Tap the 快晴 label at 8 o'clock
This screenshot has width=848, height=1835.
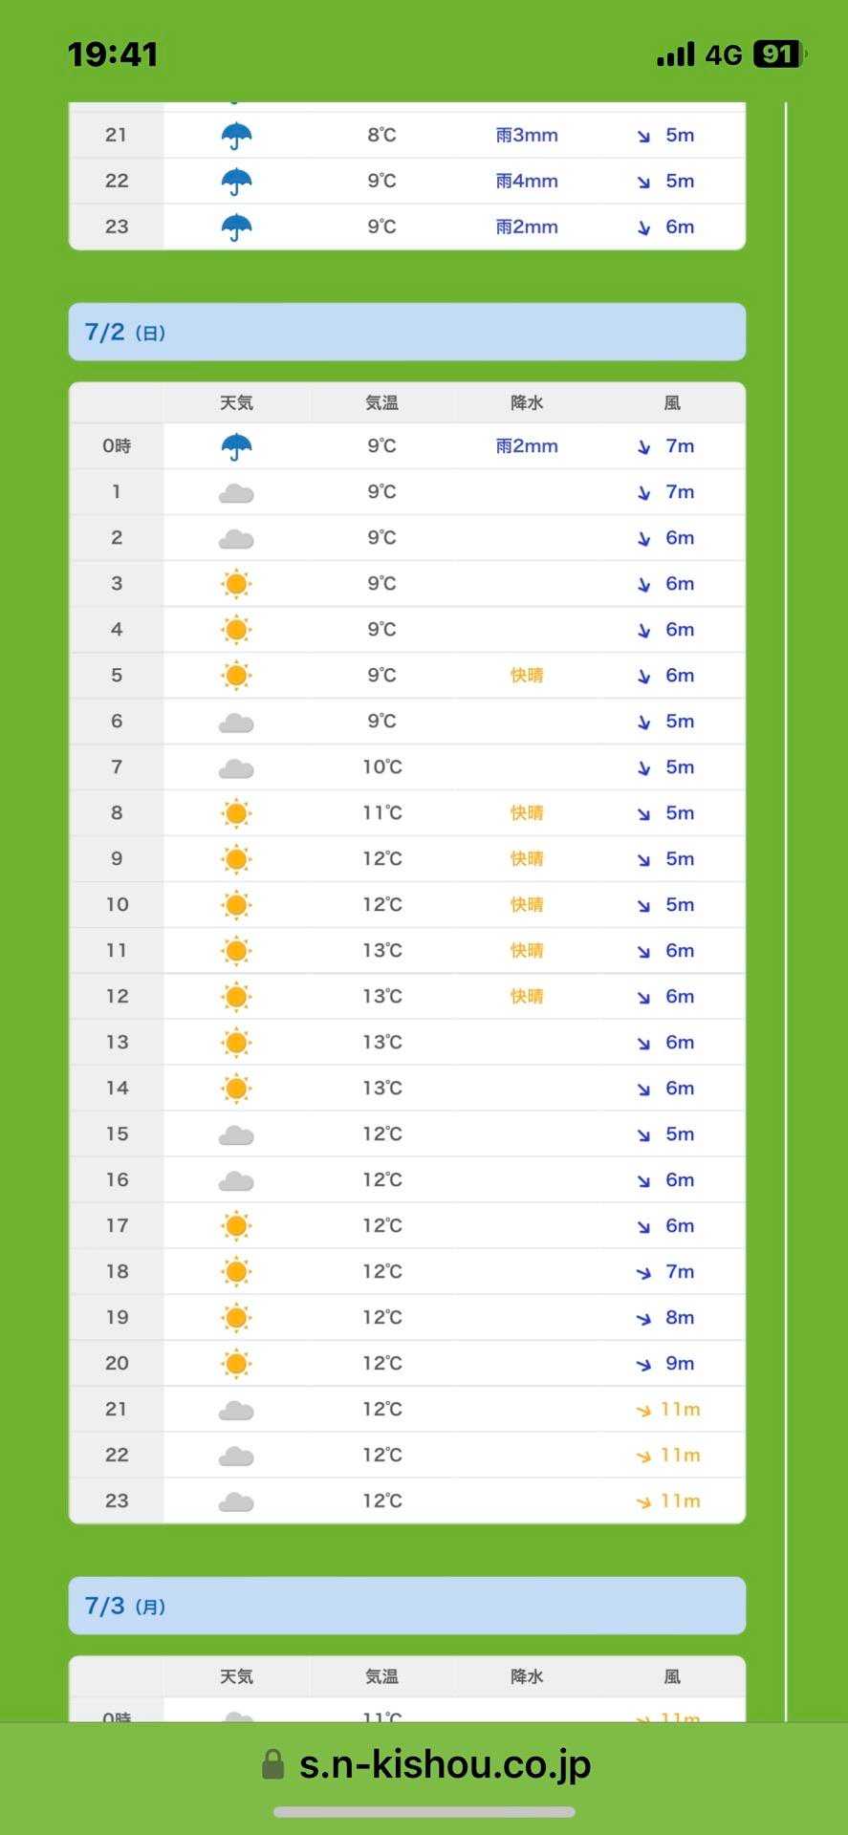[x=527, y=813]
